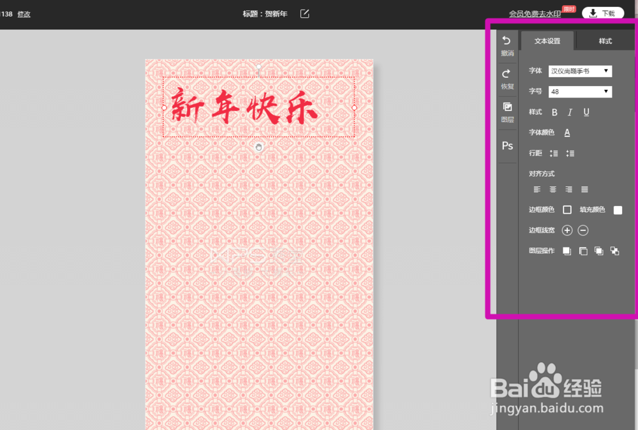Click the fourth layer operation (图层操作) icon

pyautogui.click(x=615, y=251)
